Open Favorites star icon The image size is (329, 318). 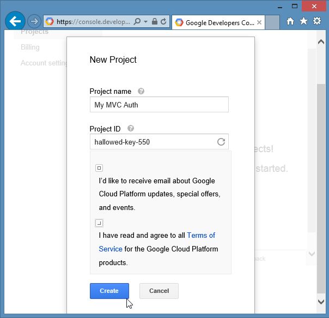coord(303,21)
